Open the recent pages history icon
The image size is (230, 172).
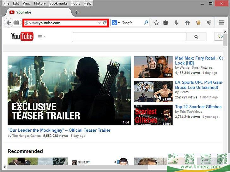click(16, 23)
